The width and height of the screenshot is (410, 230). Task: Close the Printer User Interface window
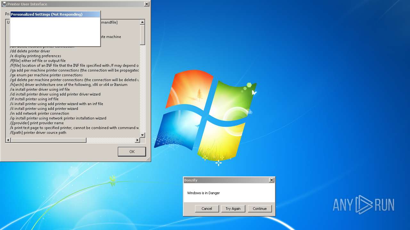click(x=146, y=4)
